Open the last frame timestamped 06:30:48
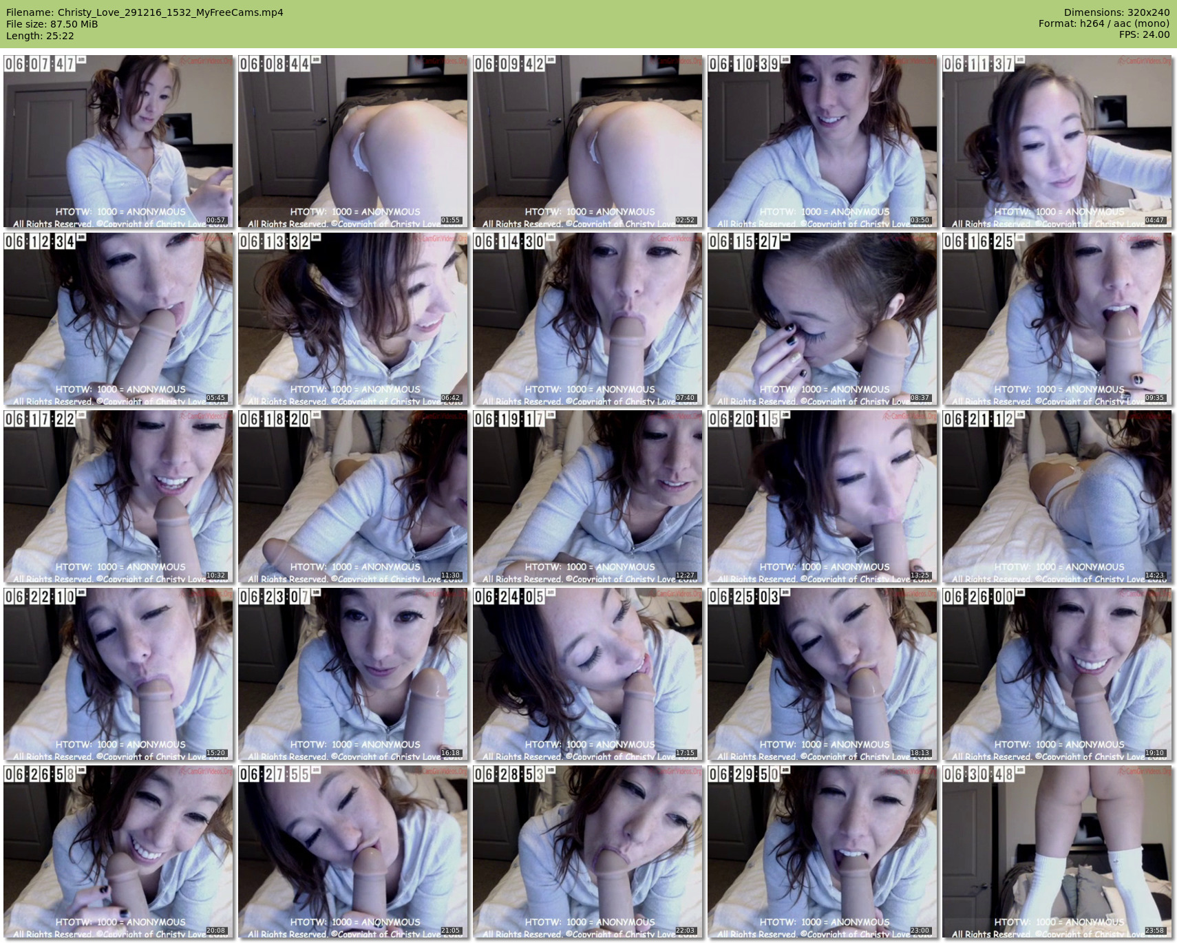This screenshot has width=1177, height=943. pos(1057,851)
